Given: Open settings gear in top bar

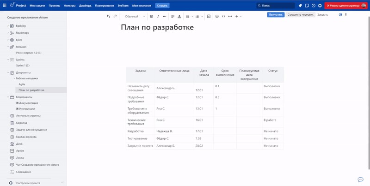Looking at the screenshot, I should [320, 6].
